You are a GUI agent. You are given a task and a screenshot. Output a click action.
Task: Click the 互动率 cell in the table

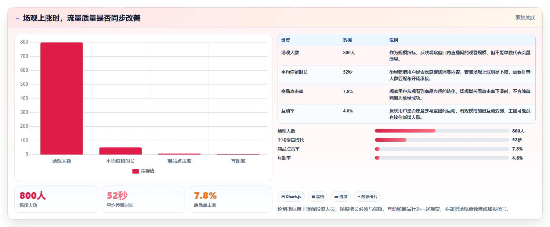[x=288, y=111]
